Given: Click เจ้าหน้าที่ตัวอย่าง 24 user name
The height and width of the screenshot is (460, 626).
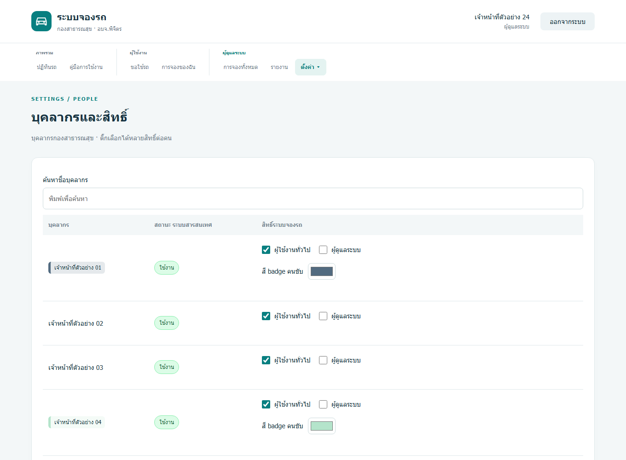Looking at the screenshot, I should point(502,17).
